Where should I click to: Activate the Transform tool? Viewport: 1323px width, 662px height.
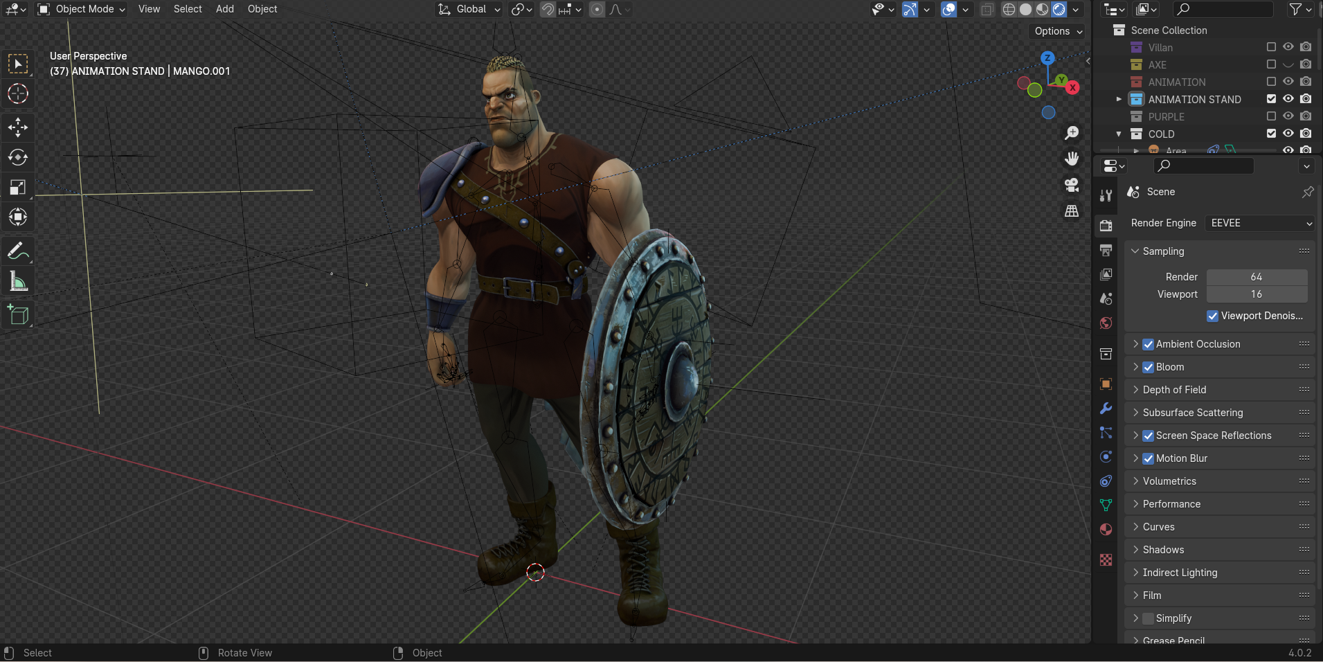pos(18,217)
